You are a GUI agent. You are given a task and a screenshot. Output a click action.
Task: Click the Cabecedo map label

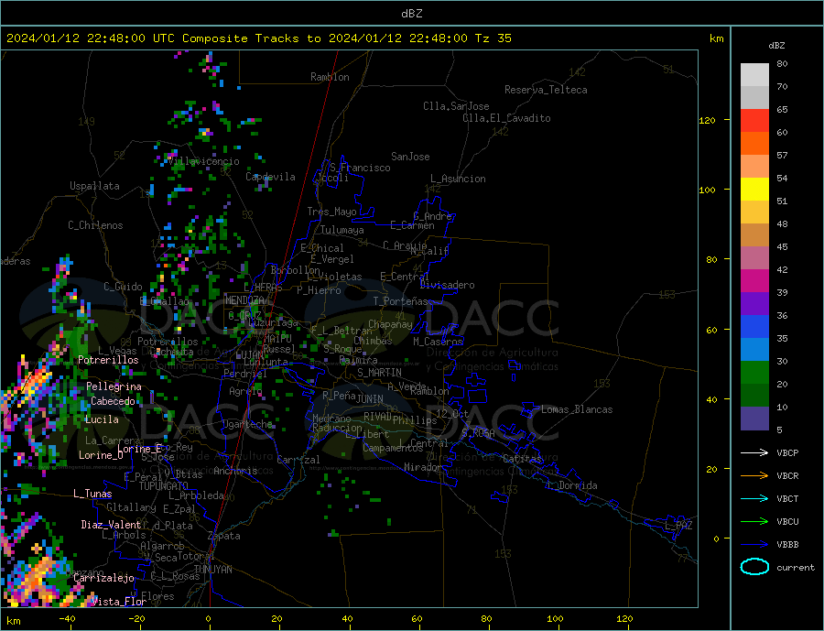(113, 401)
